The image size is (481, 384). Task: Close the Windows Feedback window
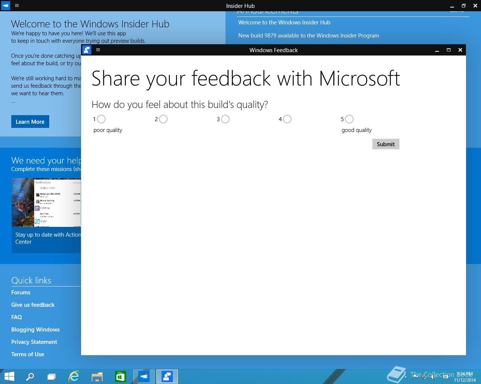[460, 50]
